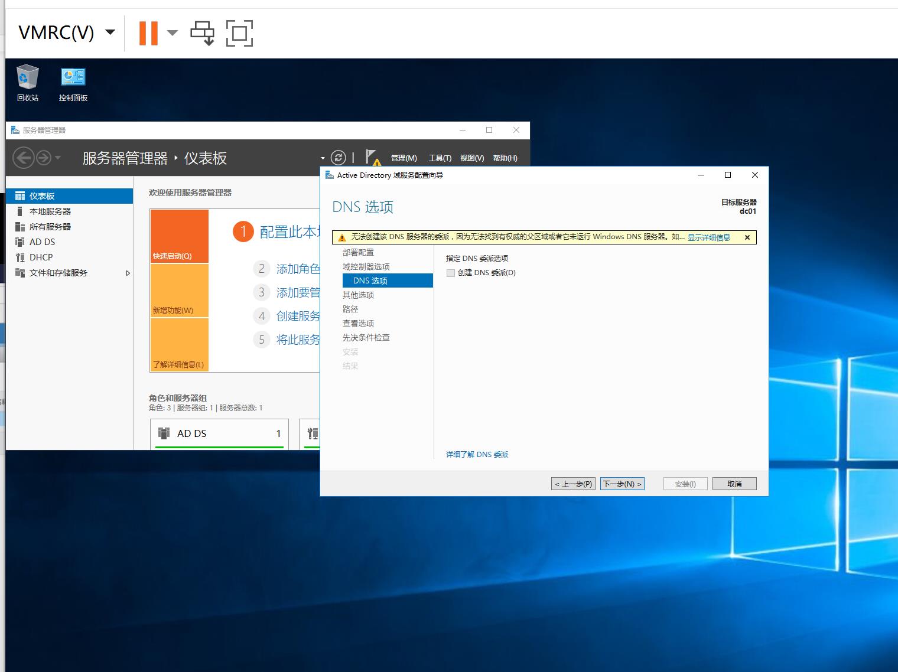Go to 先决条件检查 wizard step
The width and height of the screenshot is (898, 672).
click(366, 337)
